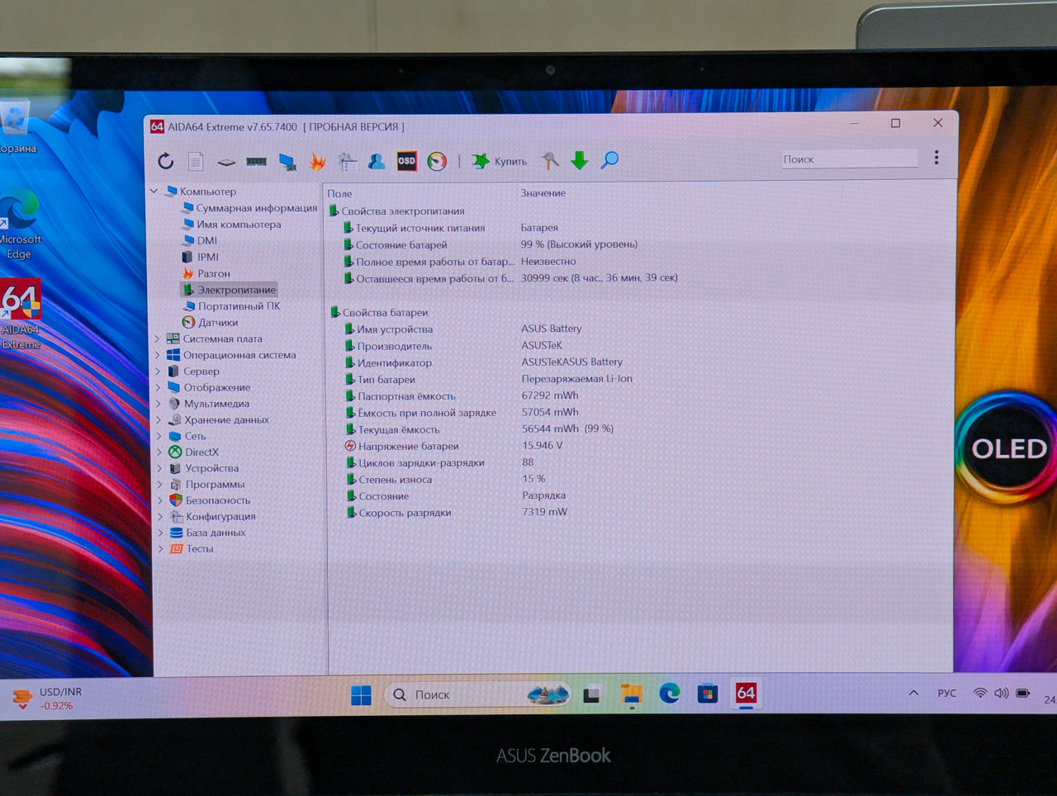Click the Значение column header

click(x=543, y=193)
